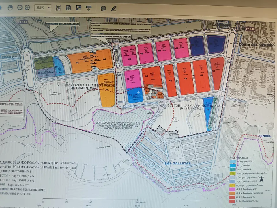Click the TENBEL label
Screen dimensions: 277x208
pyautogui.click(x=265, y=136)
